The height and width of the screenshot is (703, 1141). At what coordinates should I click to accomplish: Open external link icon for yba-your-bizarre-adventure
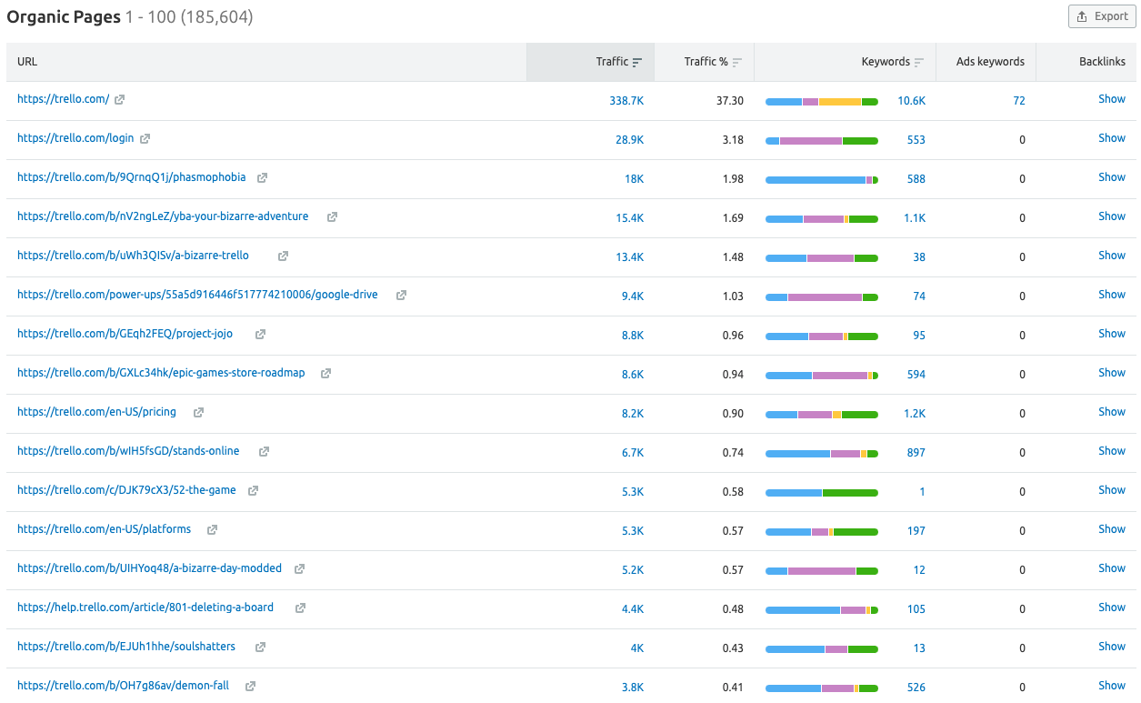tap(332, 216)
